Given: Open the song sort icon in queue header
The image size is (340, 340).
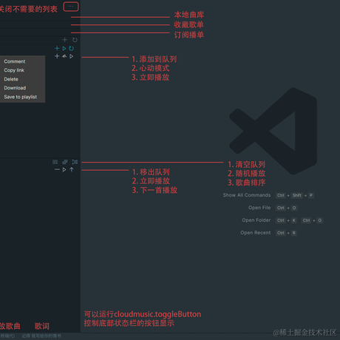Looking at the screenshot, I should tap(75, 162).
